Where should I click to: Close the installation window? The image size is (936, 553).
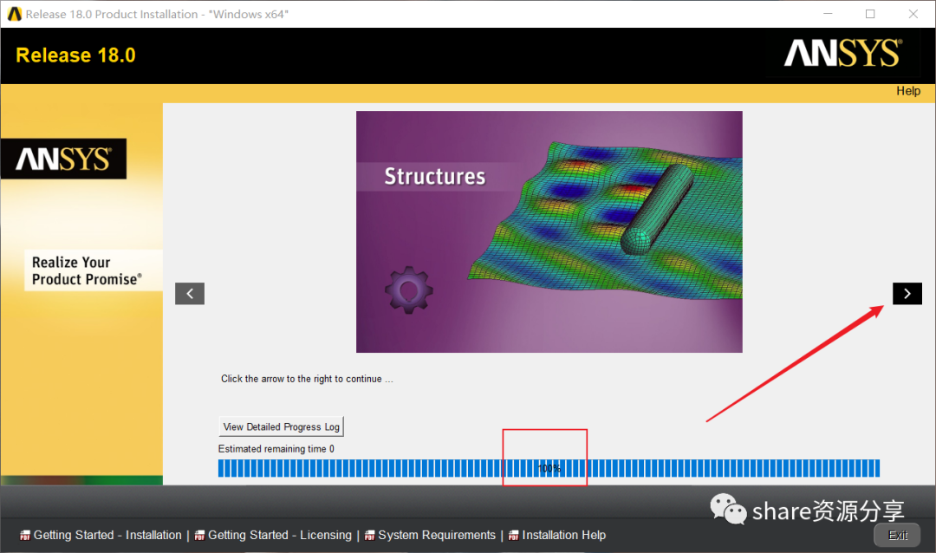click(x=913, y=14)
